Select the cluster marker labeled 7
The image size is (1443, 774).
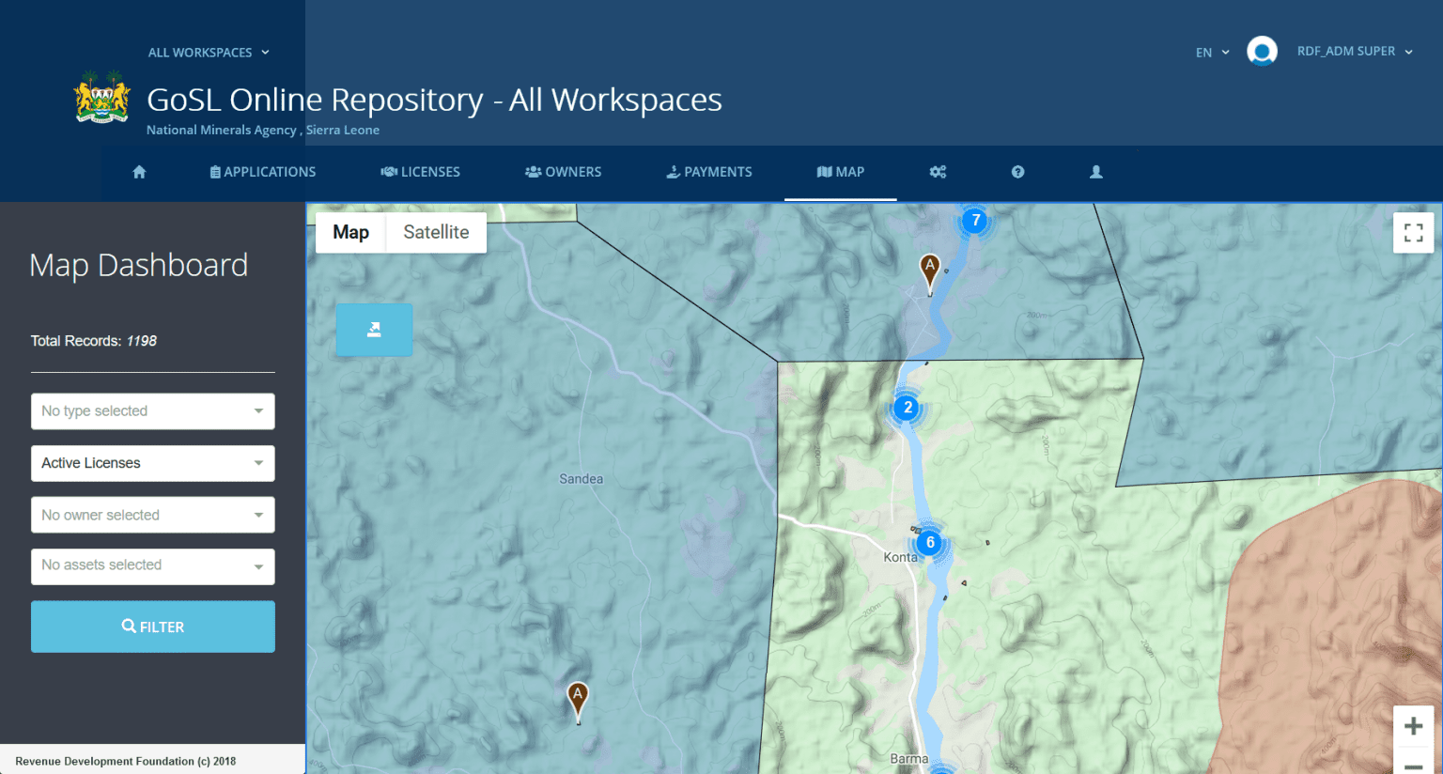(976, 221)
